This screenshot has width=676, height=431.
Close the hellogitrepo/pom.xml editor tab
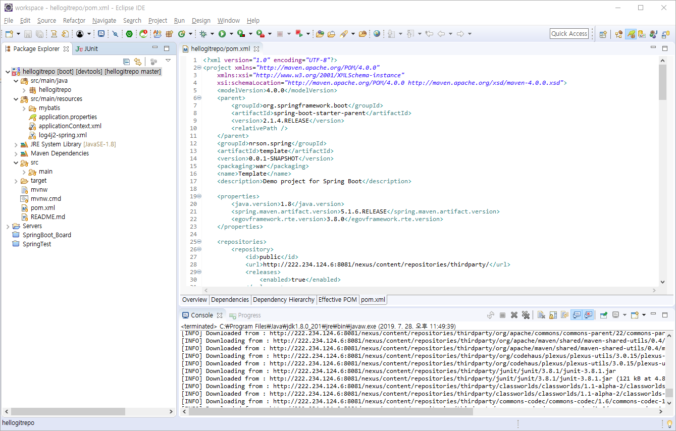click(256, 49)
